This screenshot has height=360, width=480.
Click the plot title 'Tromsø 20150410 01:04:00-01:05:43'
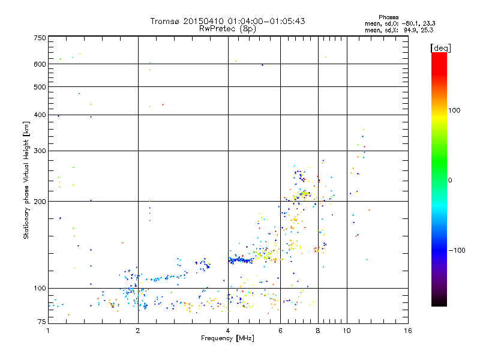tap(227, 21)
